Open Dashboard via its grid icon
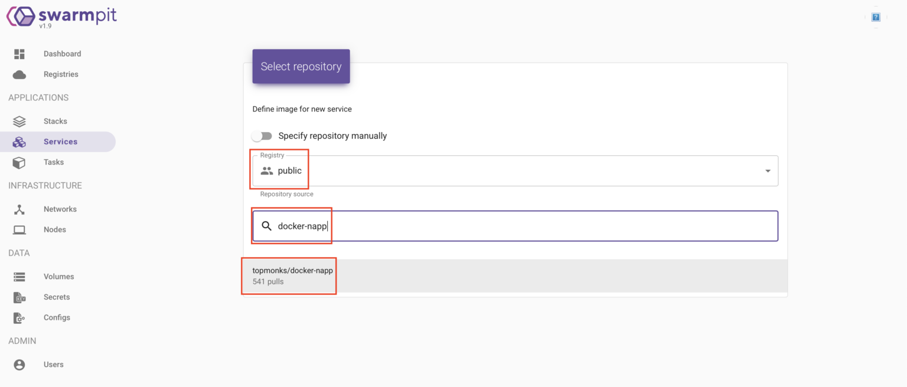The width and height of the screenshot is (907, 387). (x=19, y=54)
